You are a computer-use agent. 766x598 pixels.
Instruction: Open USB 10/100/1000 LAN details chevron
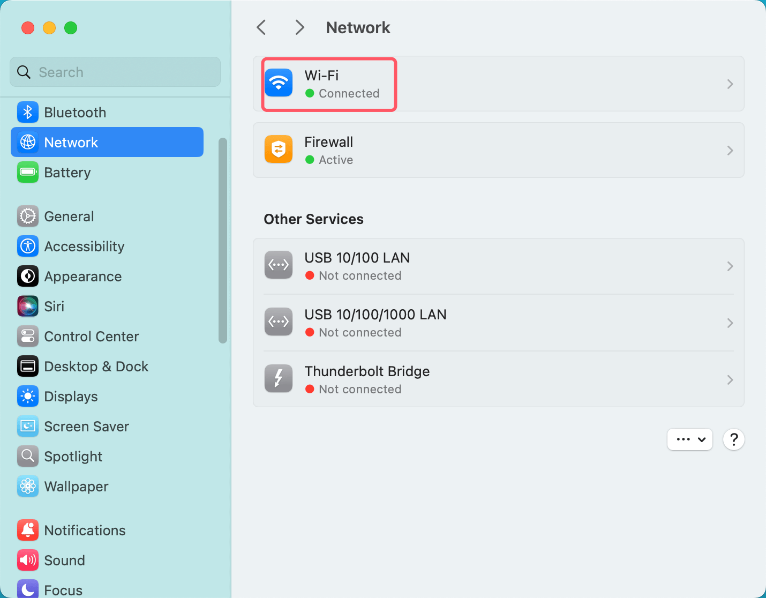730,323
